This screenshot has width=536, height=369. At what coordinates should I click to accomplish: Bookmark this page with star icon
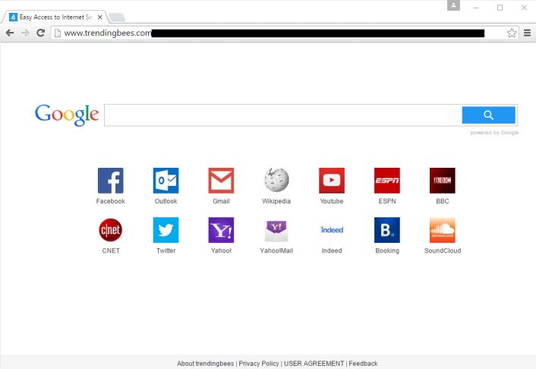tap(512, 33)
